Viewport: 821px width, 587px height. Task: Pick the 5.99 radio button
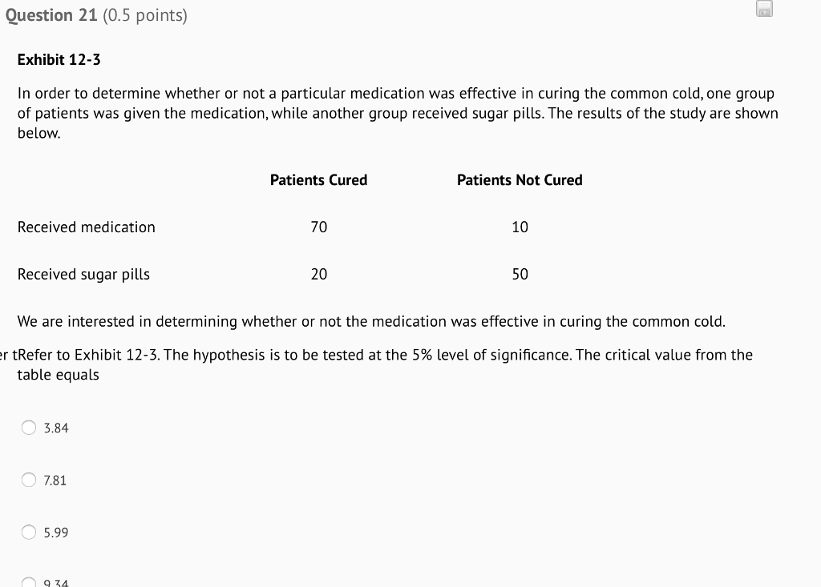(x=29, y=532)
